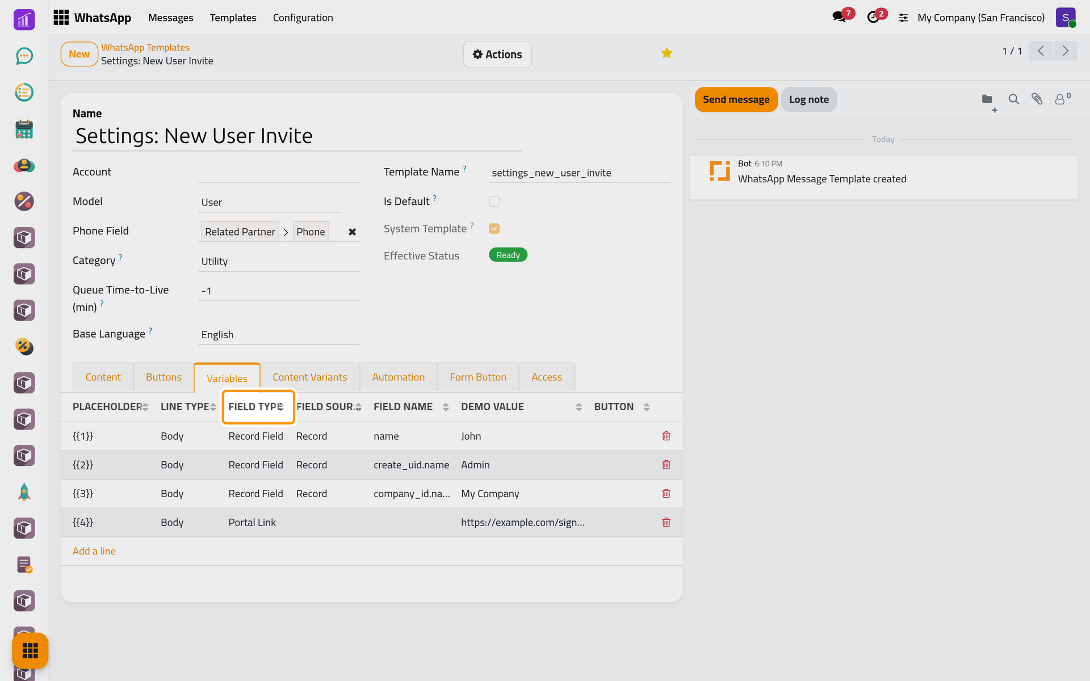1090x681 pixels.
Task: Sort by the Field Name column
Action: click(411, 407)
